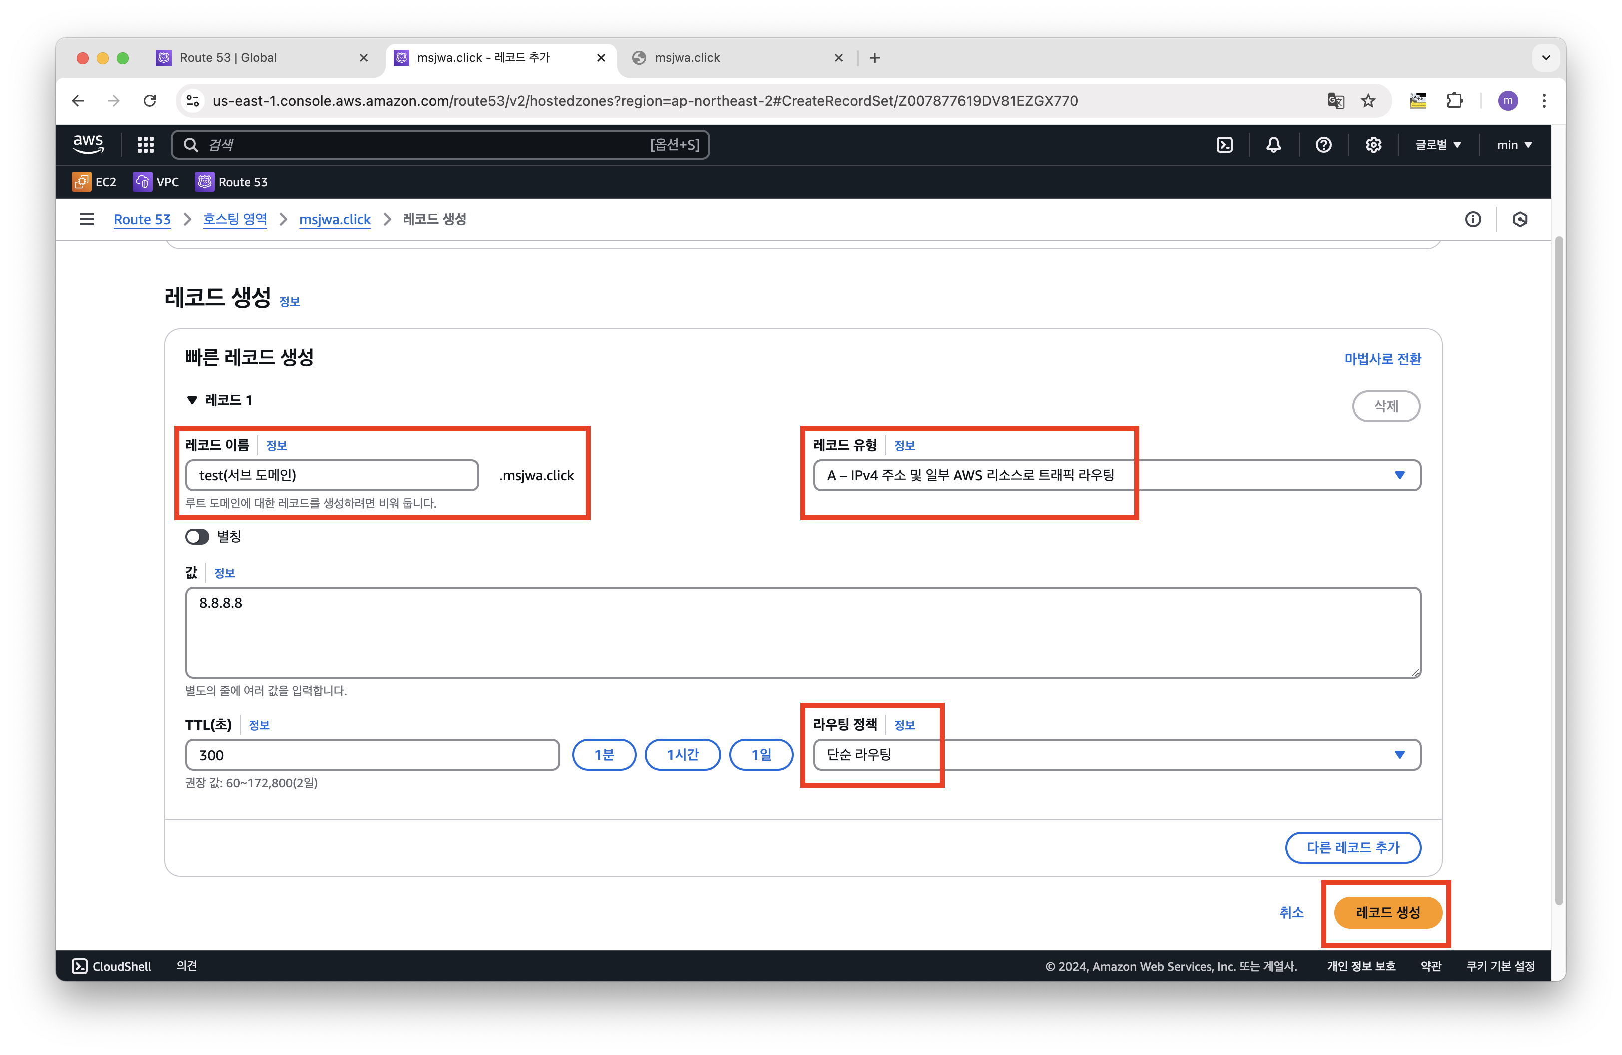Click the 마법사로 전환 link

click(x=1382, y=359)
